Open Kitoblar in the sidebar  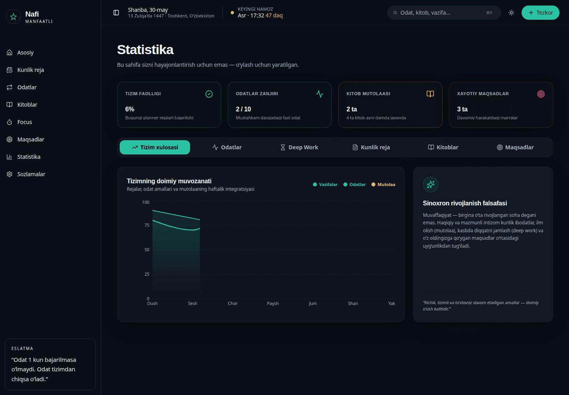click(x=51, y=105)
